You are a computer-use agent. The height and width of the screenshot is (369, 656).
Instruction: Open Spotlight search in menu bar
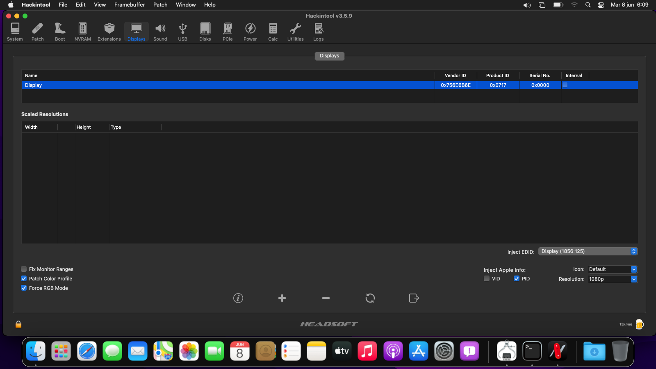(x=588, y=5)
